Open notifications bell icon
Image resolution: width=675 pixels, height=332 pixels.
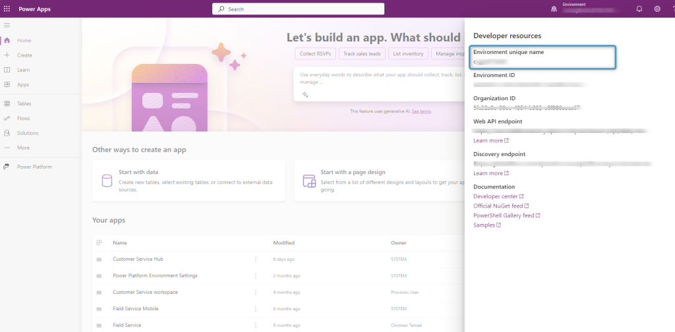pyautogui.click(x=639, y=9)
